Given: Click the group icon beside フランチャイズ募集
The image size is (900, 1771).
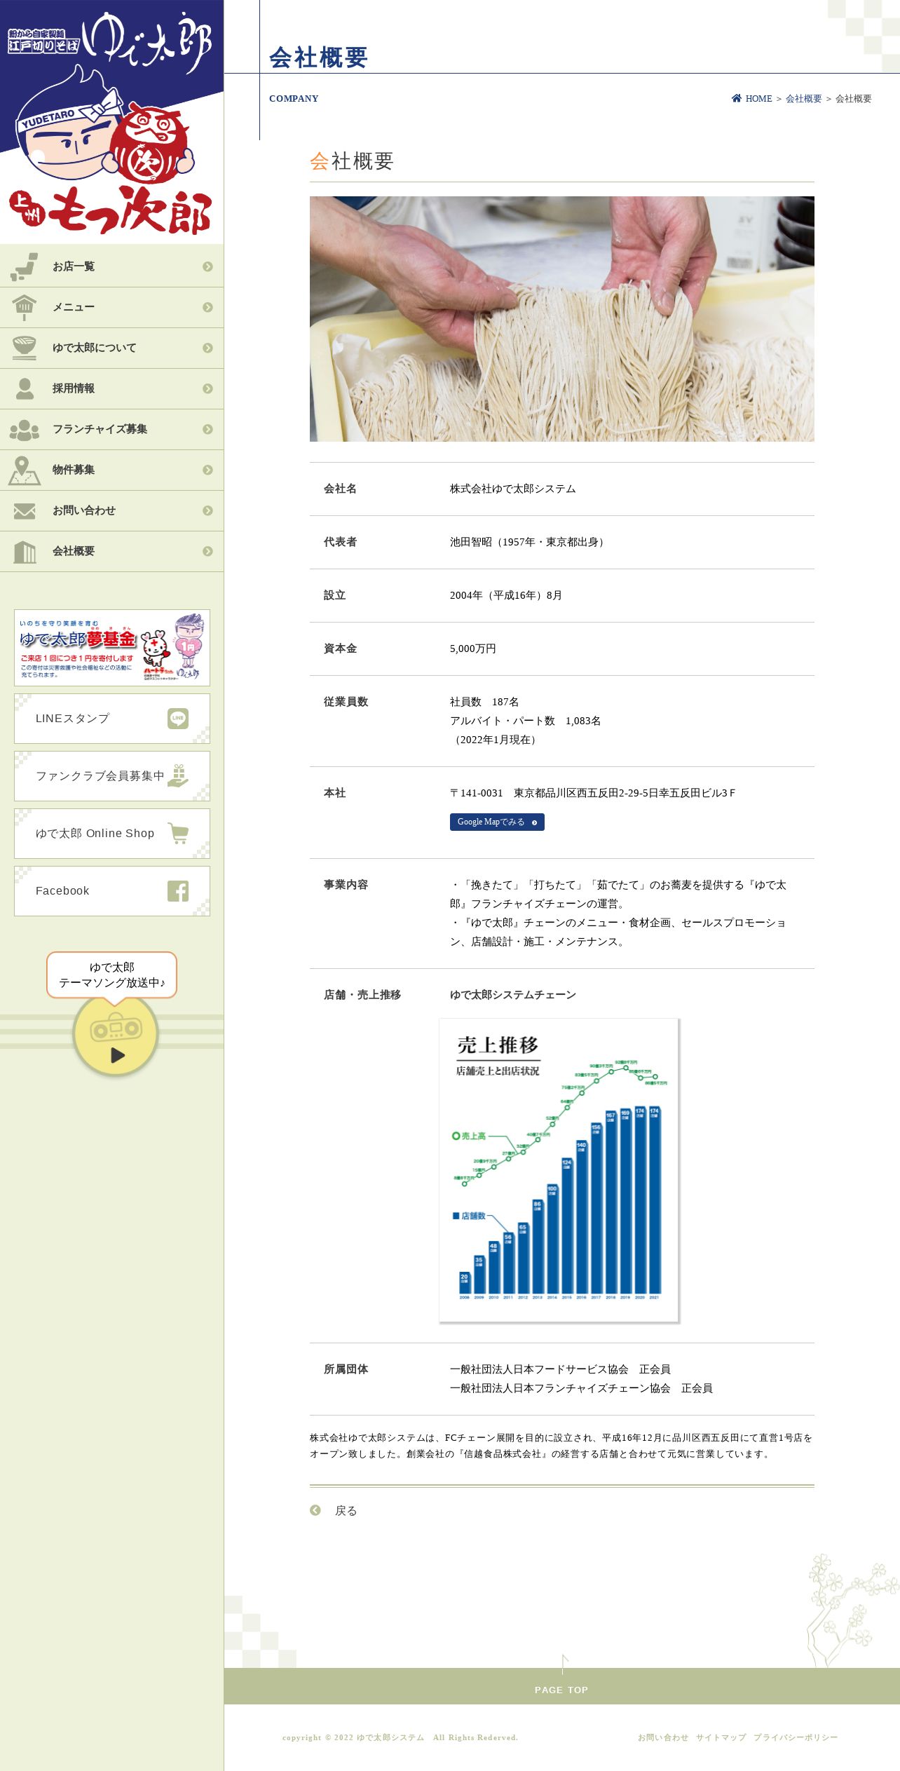Looking at the screenshot, I should (x=25, y=429).
